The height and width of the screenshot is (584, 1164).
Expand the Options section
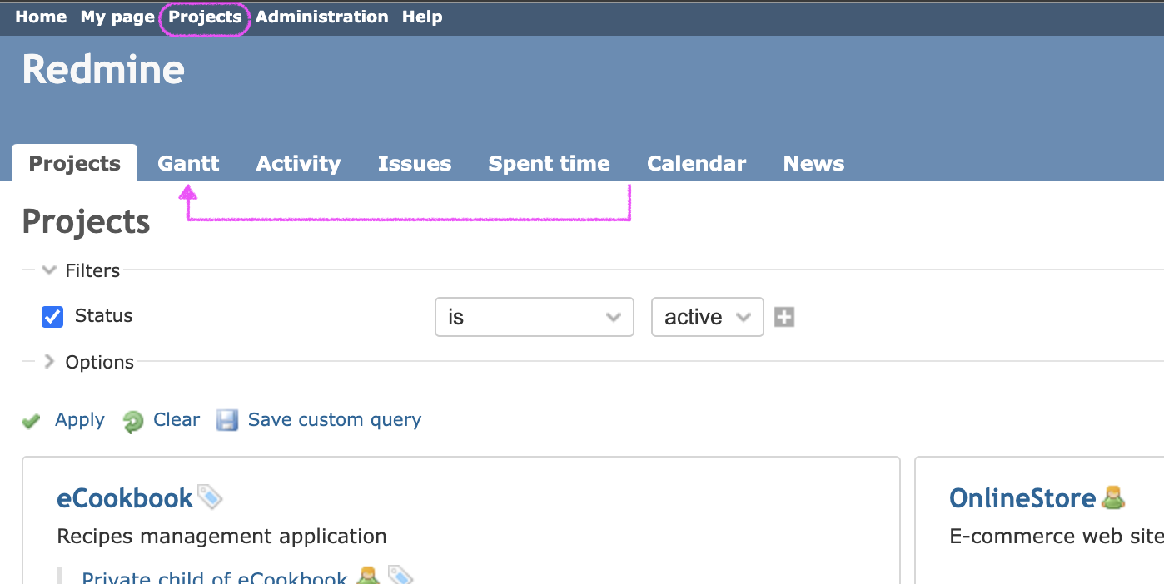[88, 362]
